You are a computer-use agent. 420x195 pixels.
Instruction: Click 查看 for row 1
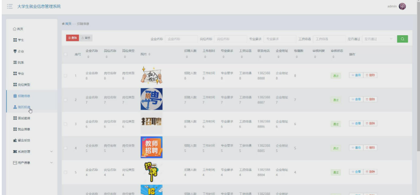[x=356, y=75]
